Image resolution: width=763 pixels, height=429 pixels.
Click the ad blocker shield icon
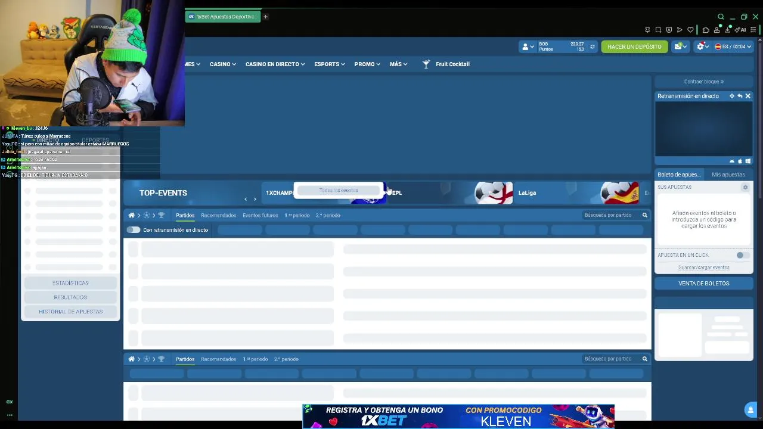(x=669, y=30)
